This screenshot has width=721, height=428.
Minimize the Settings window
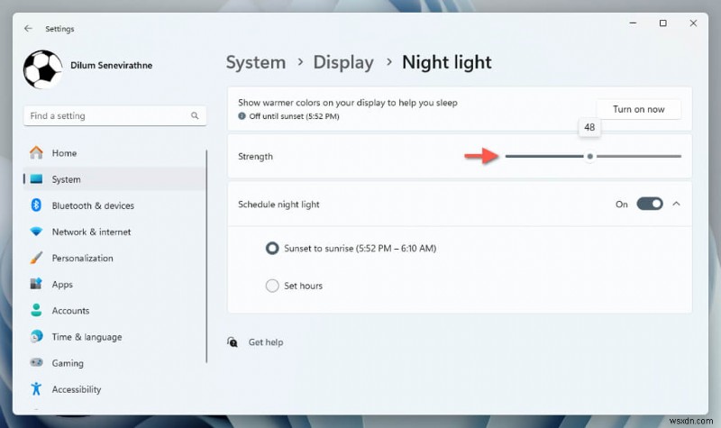634,23
